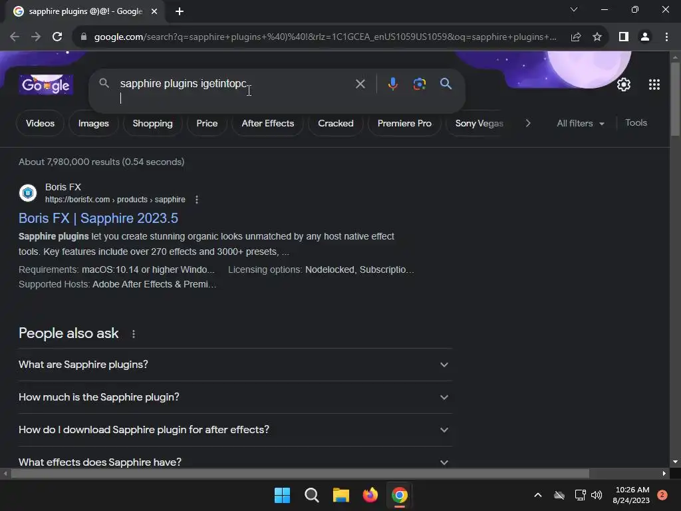The height and width of the screenshot is (511, 681).
Task: Click the vertical page scrollbar
Action: (675, 100)
